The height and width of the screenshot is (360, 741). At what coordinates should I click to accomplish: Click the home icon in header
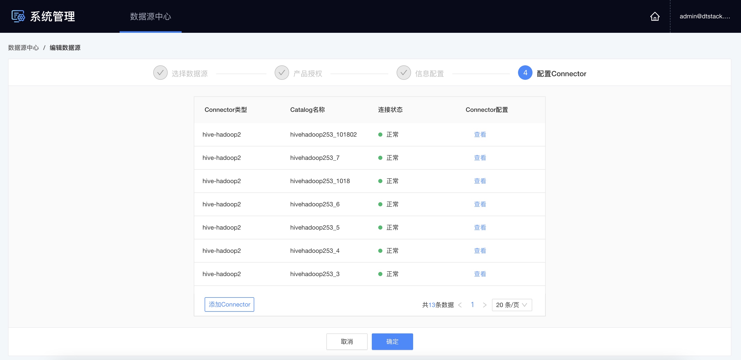tap(655, 16)
